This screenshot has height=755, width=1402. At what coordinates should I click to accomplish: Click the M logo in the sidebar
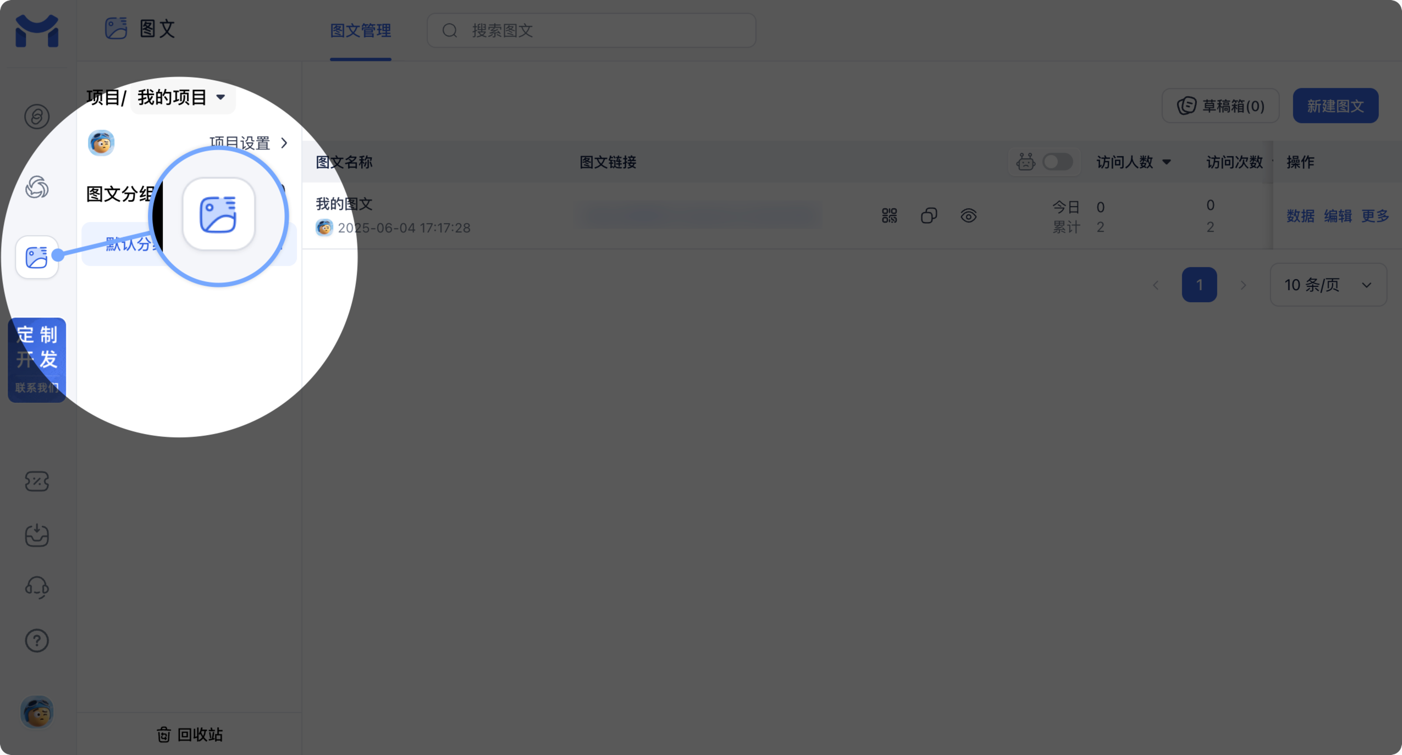[37, 31]
